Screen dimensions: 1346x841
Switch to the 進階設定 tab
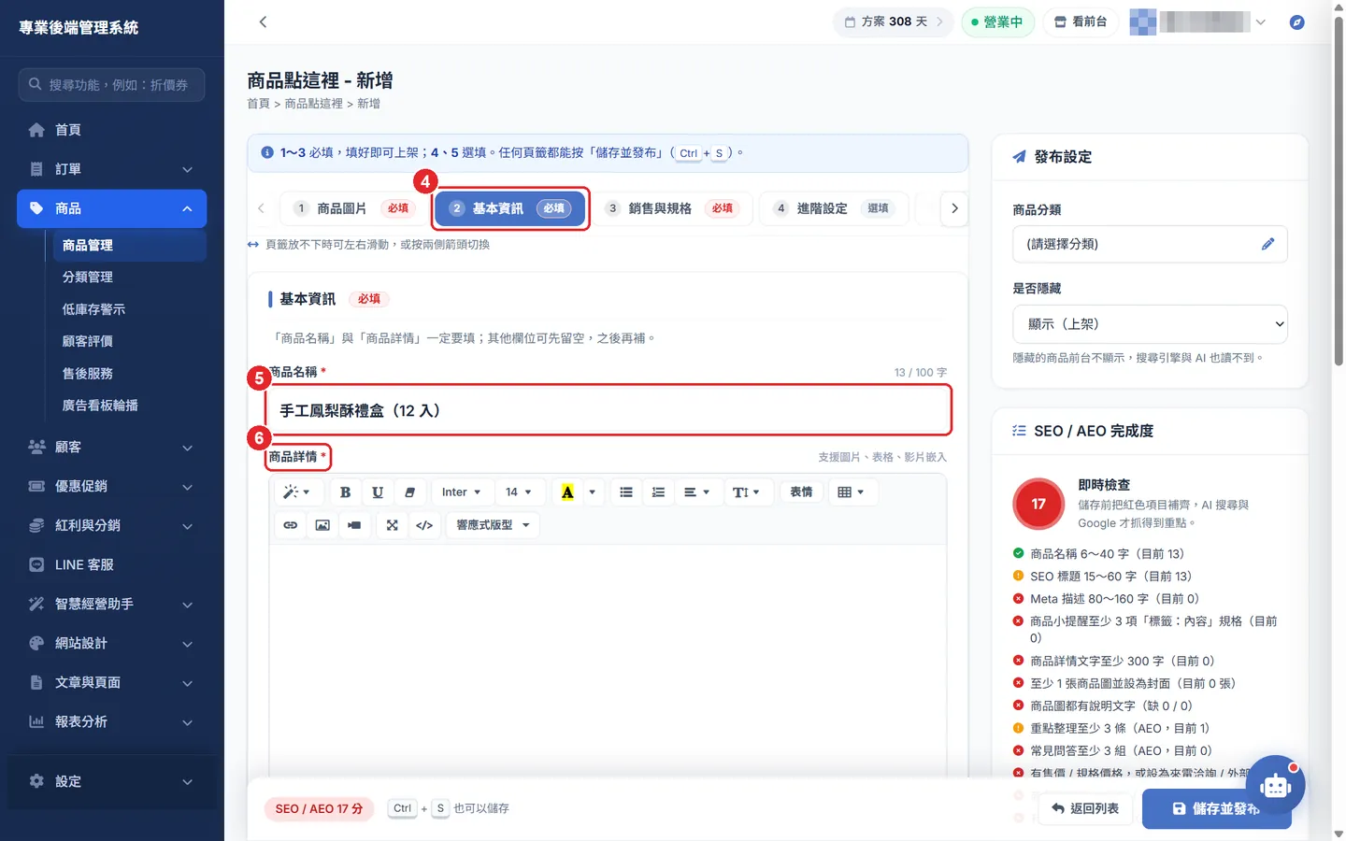pyautogui.click(x=834, y=208)
